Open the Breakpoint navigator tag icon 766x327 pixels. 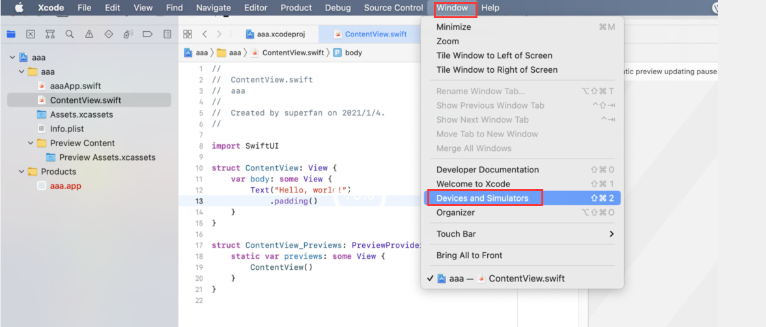point(147,34)
